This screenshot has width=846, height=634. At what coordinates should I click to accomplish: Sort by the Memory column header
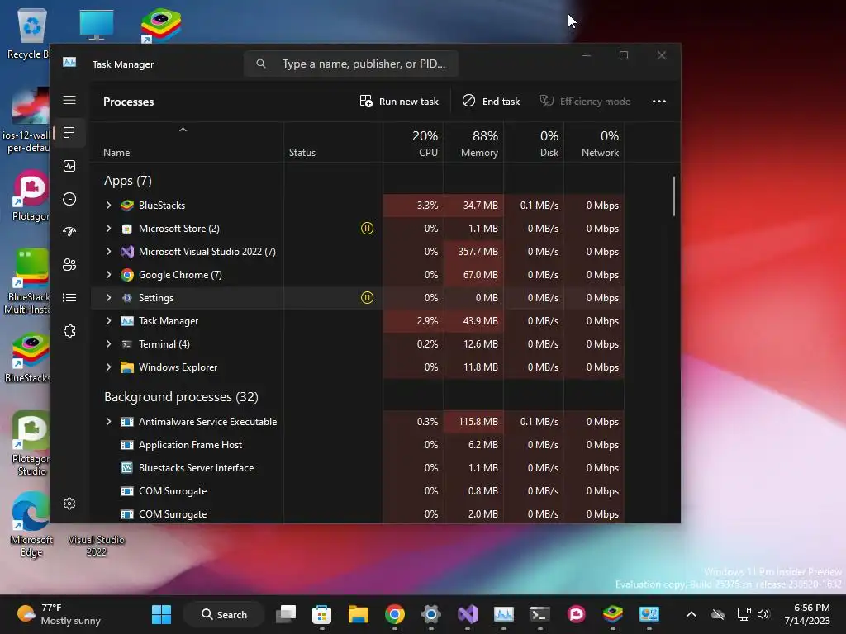pyautogui.click(x=473, y=144)
